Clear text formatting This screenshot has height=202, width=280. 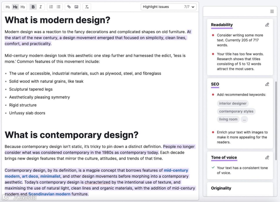[x=87, y=7]
